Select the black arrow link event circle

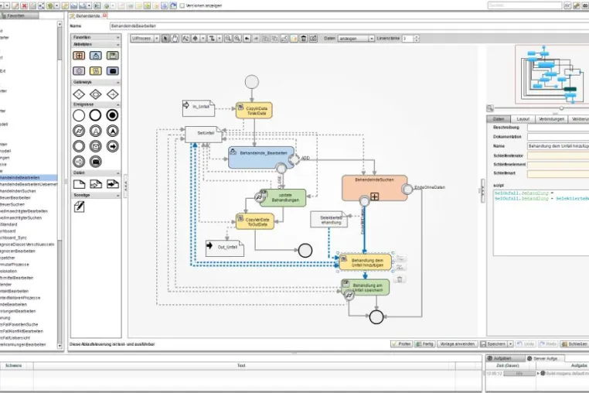[112, 146]
